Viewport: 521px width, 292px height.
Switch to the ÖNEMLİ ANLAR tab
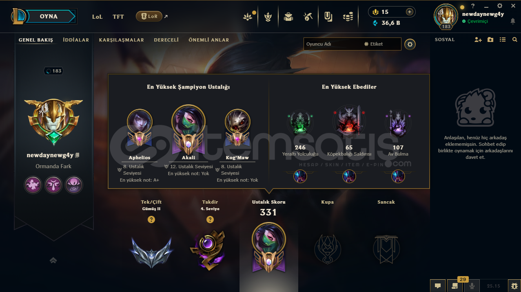pos(209,40)
